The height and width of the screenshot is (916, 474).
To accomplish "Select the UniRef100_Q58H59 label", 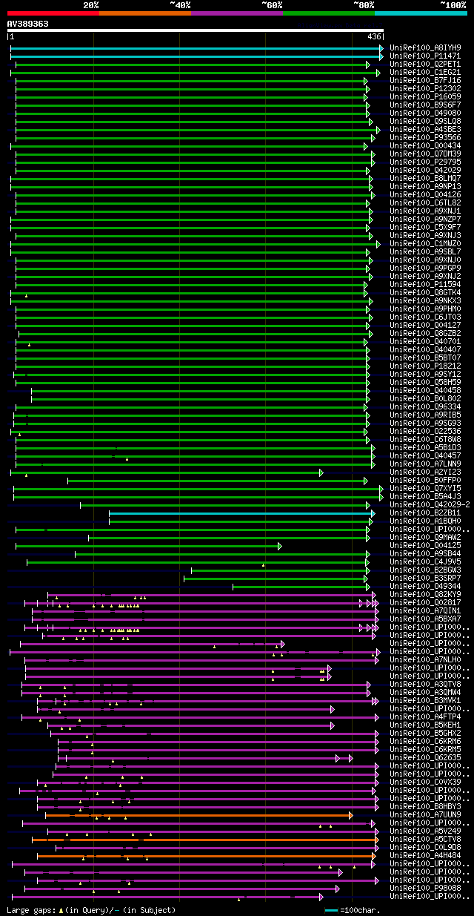I will coord(427,382).
